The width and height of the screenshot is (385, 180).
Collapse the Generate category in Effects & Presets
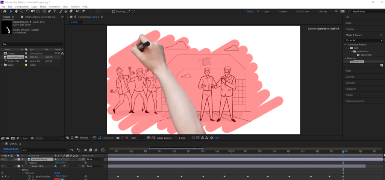pyautogui.click(x=345, y=58)
